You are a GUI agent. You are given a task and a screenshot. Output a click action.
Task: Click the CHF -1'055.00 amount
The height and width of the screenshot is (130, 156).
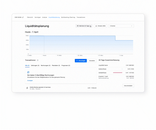[92, 88]
